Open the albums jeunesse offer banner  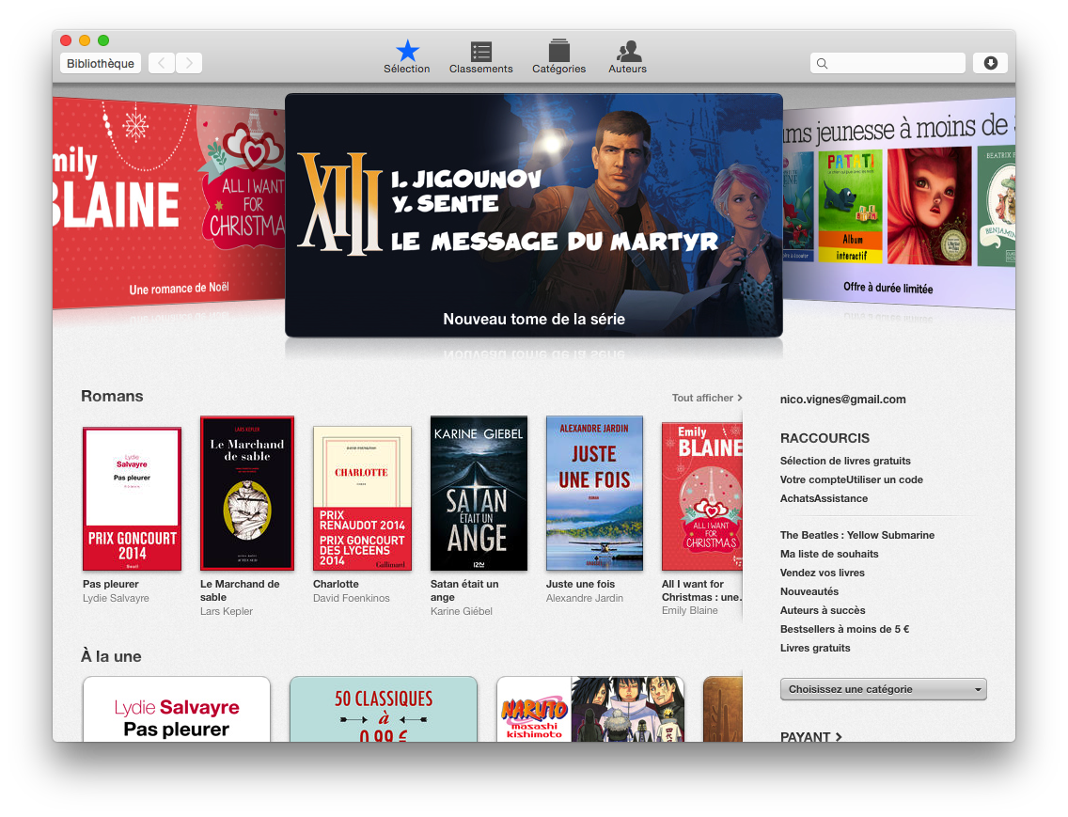(899, 204)
